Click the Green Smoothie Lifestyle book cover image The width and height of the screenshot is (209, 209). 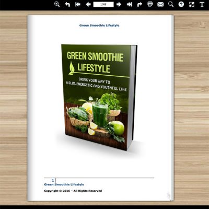99,97
